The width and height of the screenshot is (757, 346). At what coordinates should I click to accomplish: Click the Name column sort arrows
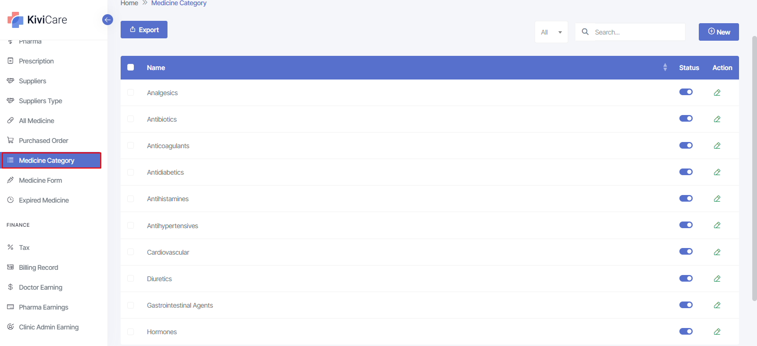pos(665,68)
